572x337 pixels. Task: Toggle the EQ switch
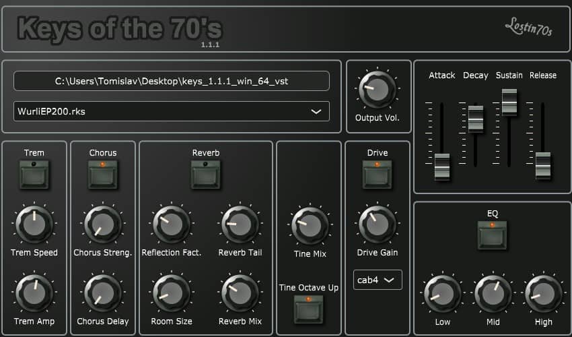[493, 235]
